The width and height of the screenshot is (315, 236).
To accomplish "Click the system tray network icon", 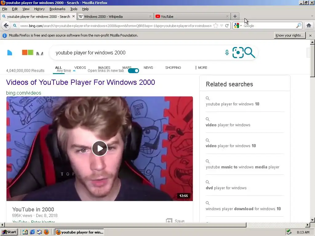I will pyautogui.click(x=289, y=232).
